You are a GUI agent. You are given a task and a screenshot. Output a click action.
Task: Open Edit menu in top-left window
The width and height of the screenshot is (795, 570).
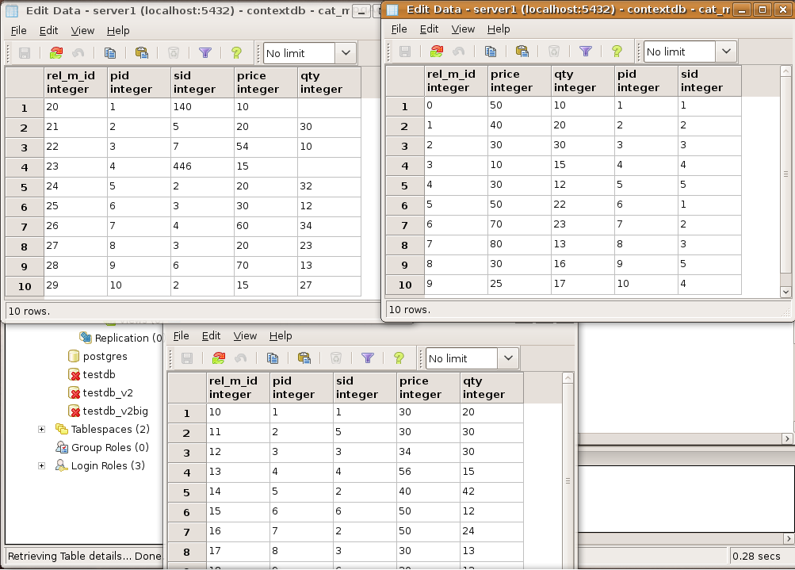point(48,30)
